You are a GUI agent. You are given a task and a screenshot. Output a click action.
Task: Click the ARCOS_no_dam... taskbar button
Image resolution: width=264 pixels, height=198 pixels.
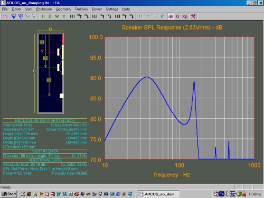pos(158,194)
